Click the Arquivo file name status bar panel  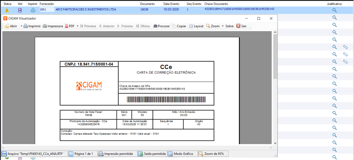tap(35, 154)
